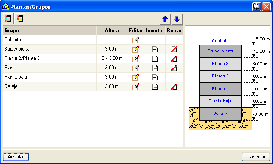Insert a floor at Bajocubierta row

click(155, 49)
